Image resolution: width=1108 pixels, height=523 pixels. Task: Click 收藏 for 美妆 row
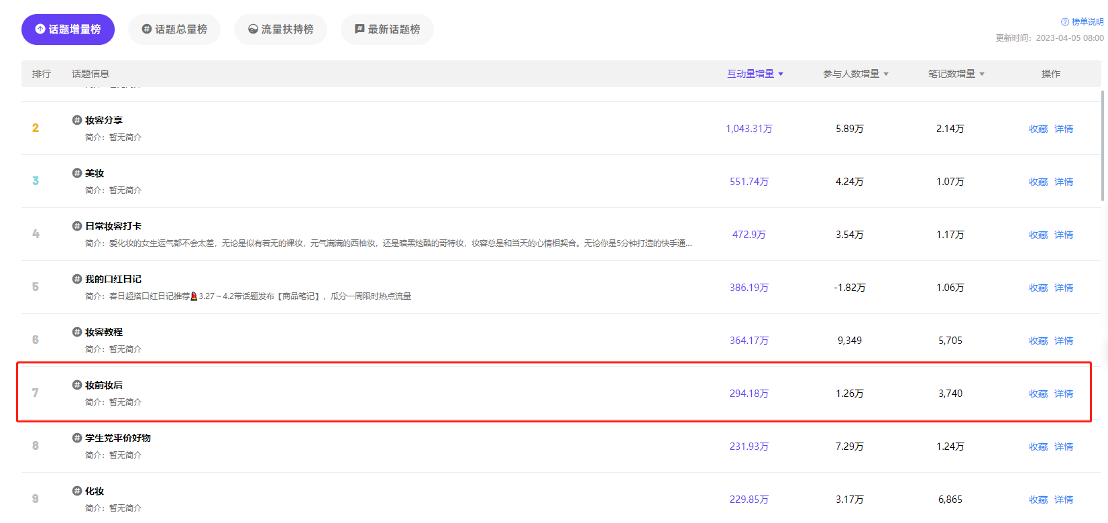[x=1038, y=182]
